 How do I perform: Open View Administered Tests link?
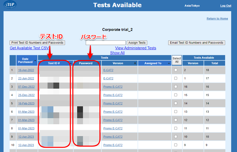click(x=136, y=48)
